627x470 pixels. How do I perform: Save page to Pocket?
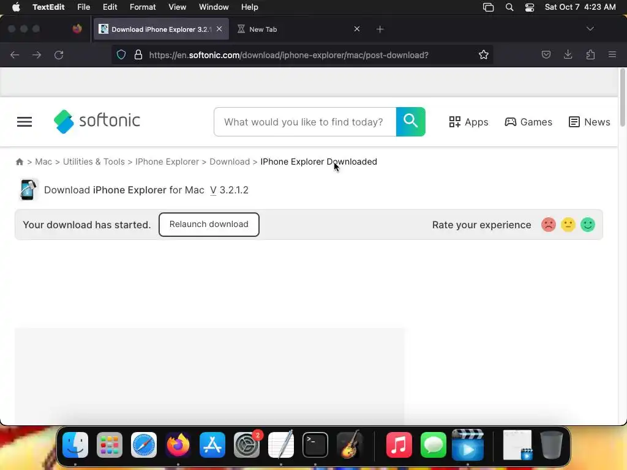pos(546,54)
